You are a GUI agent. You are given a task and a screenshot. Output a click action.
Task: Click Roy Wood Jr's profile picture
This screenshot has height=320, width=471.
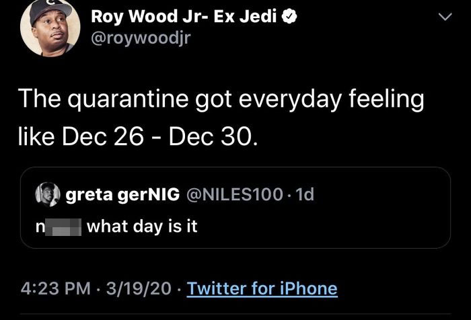pyautogui.click(x=46, y=28)
